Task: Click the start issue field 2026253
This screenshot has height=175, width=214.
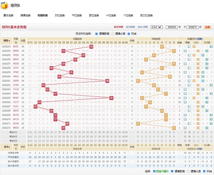Action: 172,27
